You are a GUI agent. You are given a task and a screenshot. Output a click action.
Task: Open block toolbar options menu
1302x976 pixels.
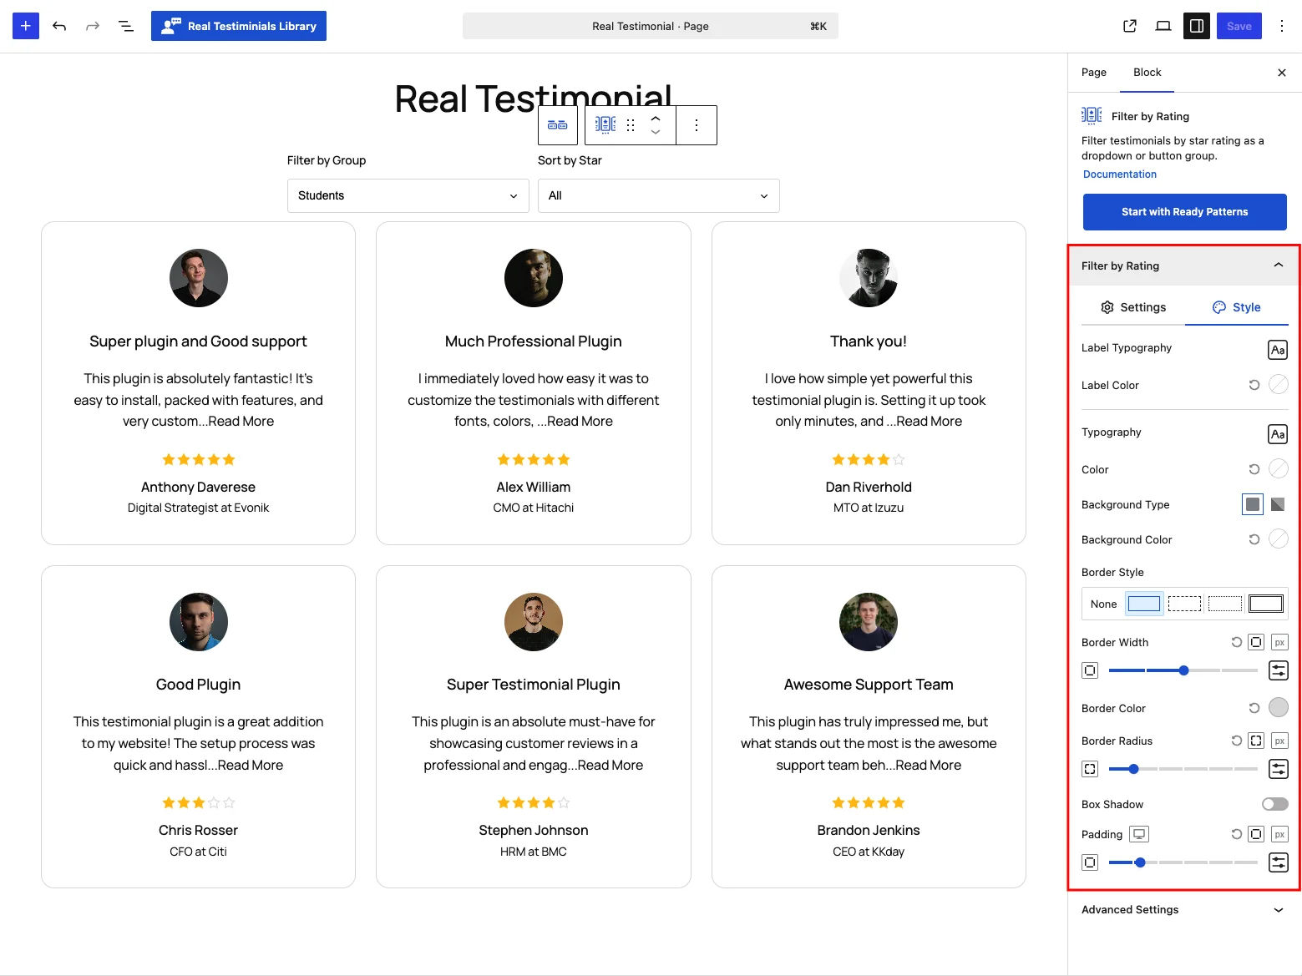(x=697, y=125)
